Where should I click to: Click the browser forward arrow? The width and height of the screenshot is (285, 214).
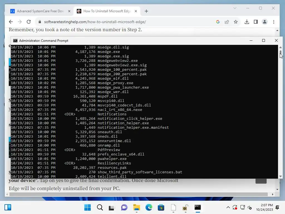[x=20, y=22]
